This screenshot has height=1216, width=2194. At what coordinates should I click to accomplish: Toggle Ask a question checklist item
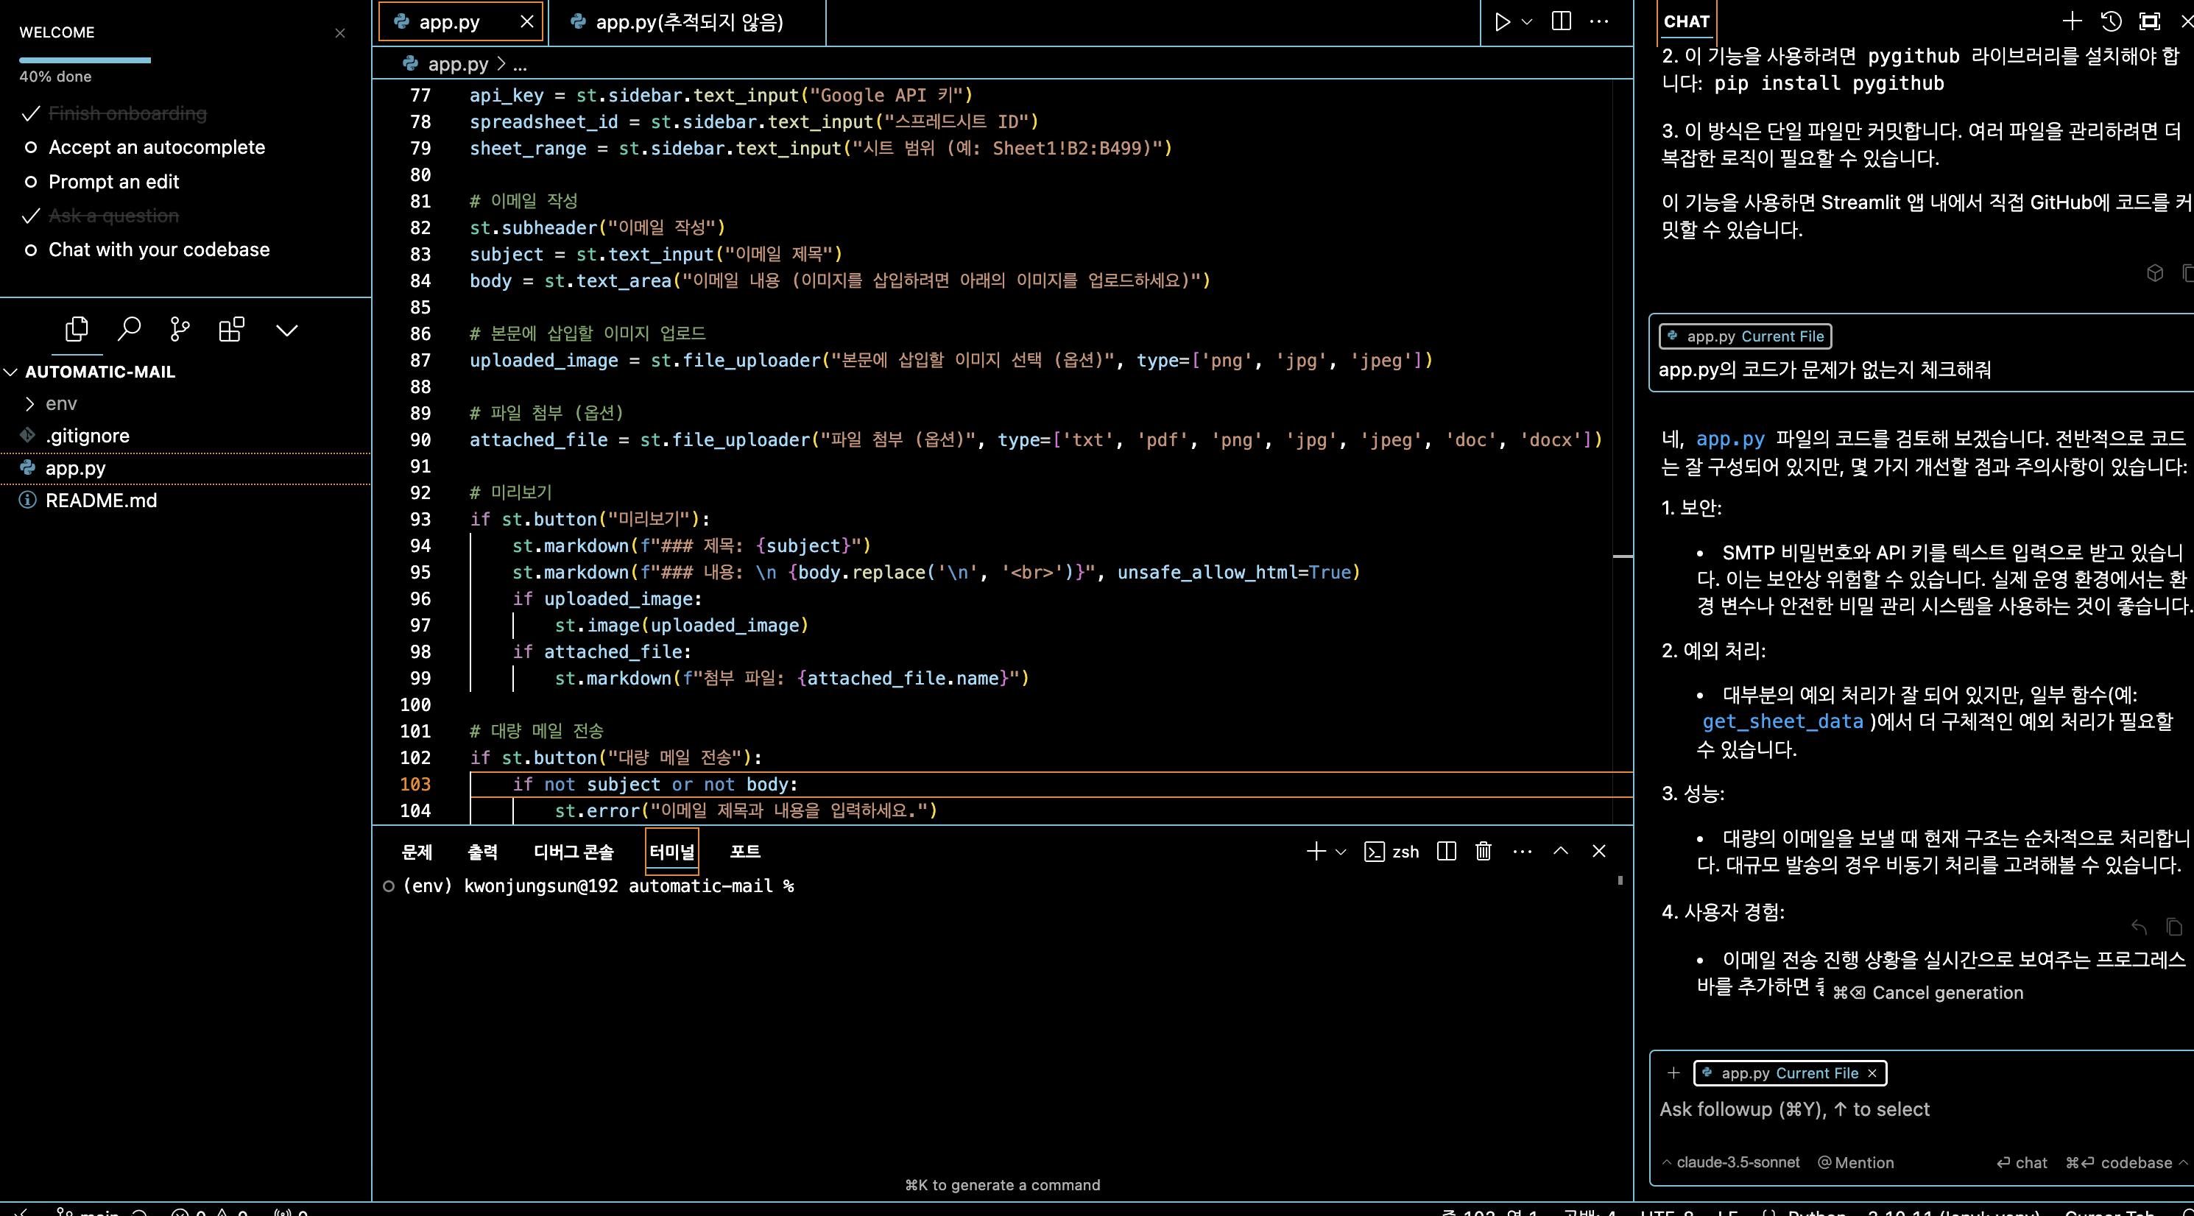tap(101, 216)
